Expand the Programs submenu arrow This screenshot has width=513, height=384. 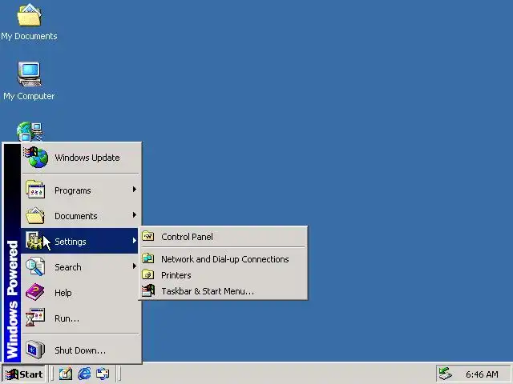point(134,190)
